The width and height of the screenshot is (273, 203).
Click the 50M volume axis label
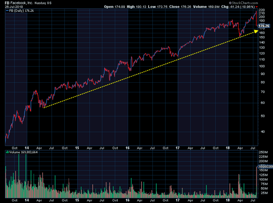click(264, 188)
